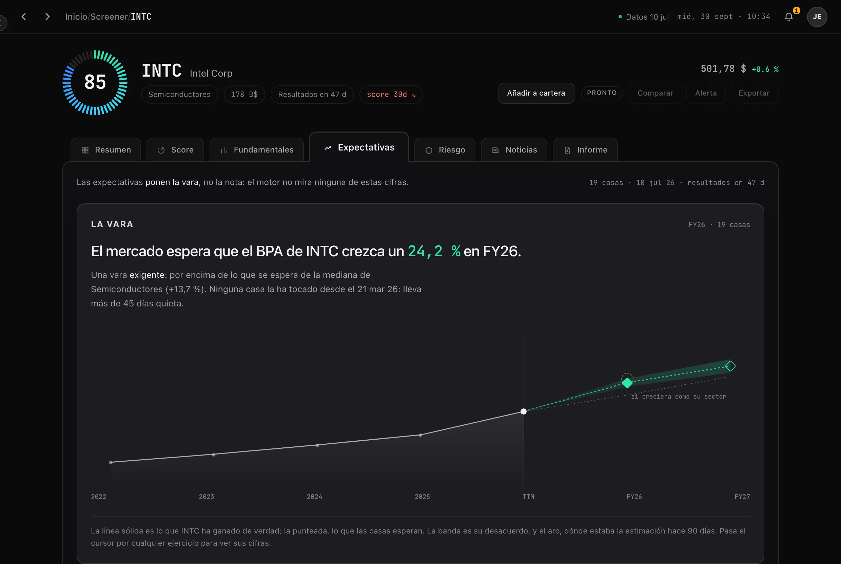Select the Expectativas tab
The width and height of the screenshot is (841, 564).
coord(359,147)
